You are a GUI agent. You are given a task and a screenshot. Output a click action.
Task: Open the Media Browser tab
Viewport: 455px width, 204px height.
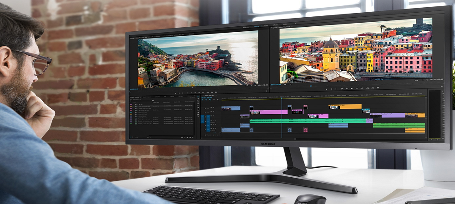pos(147,97)
